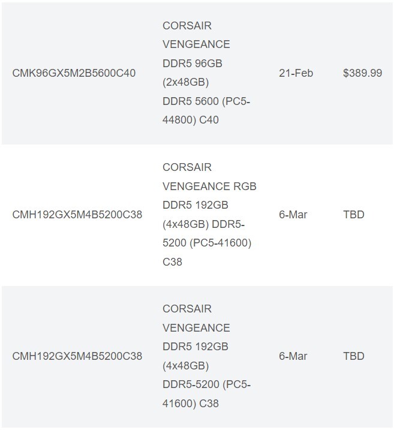Click the CMK96GX5M2B5600C40 part number
The image size is (394, 430).
point(74,73)
